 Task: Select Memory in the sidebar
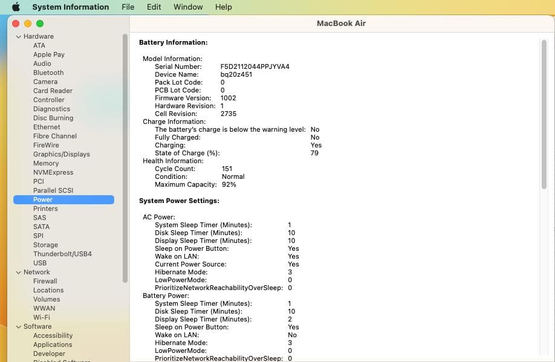click(46, 163)
